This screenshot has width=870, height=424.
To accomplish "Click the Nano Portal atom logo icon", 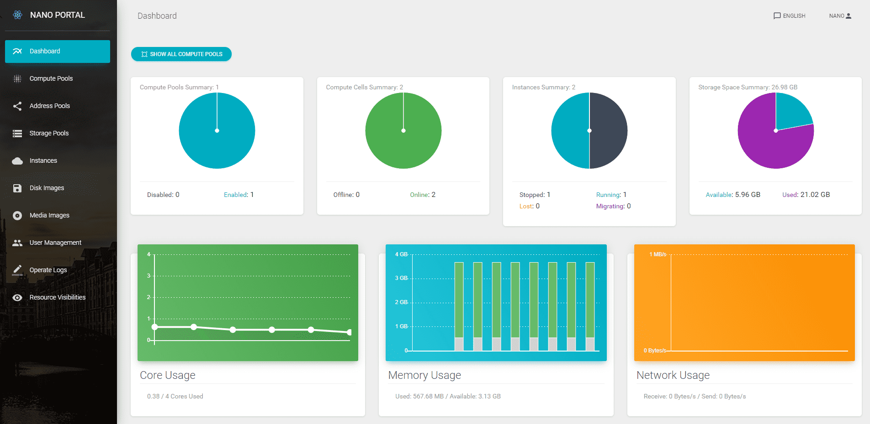I will (17, 15).
